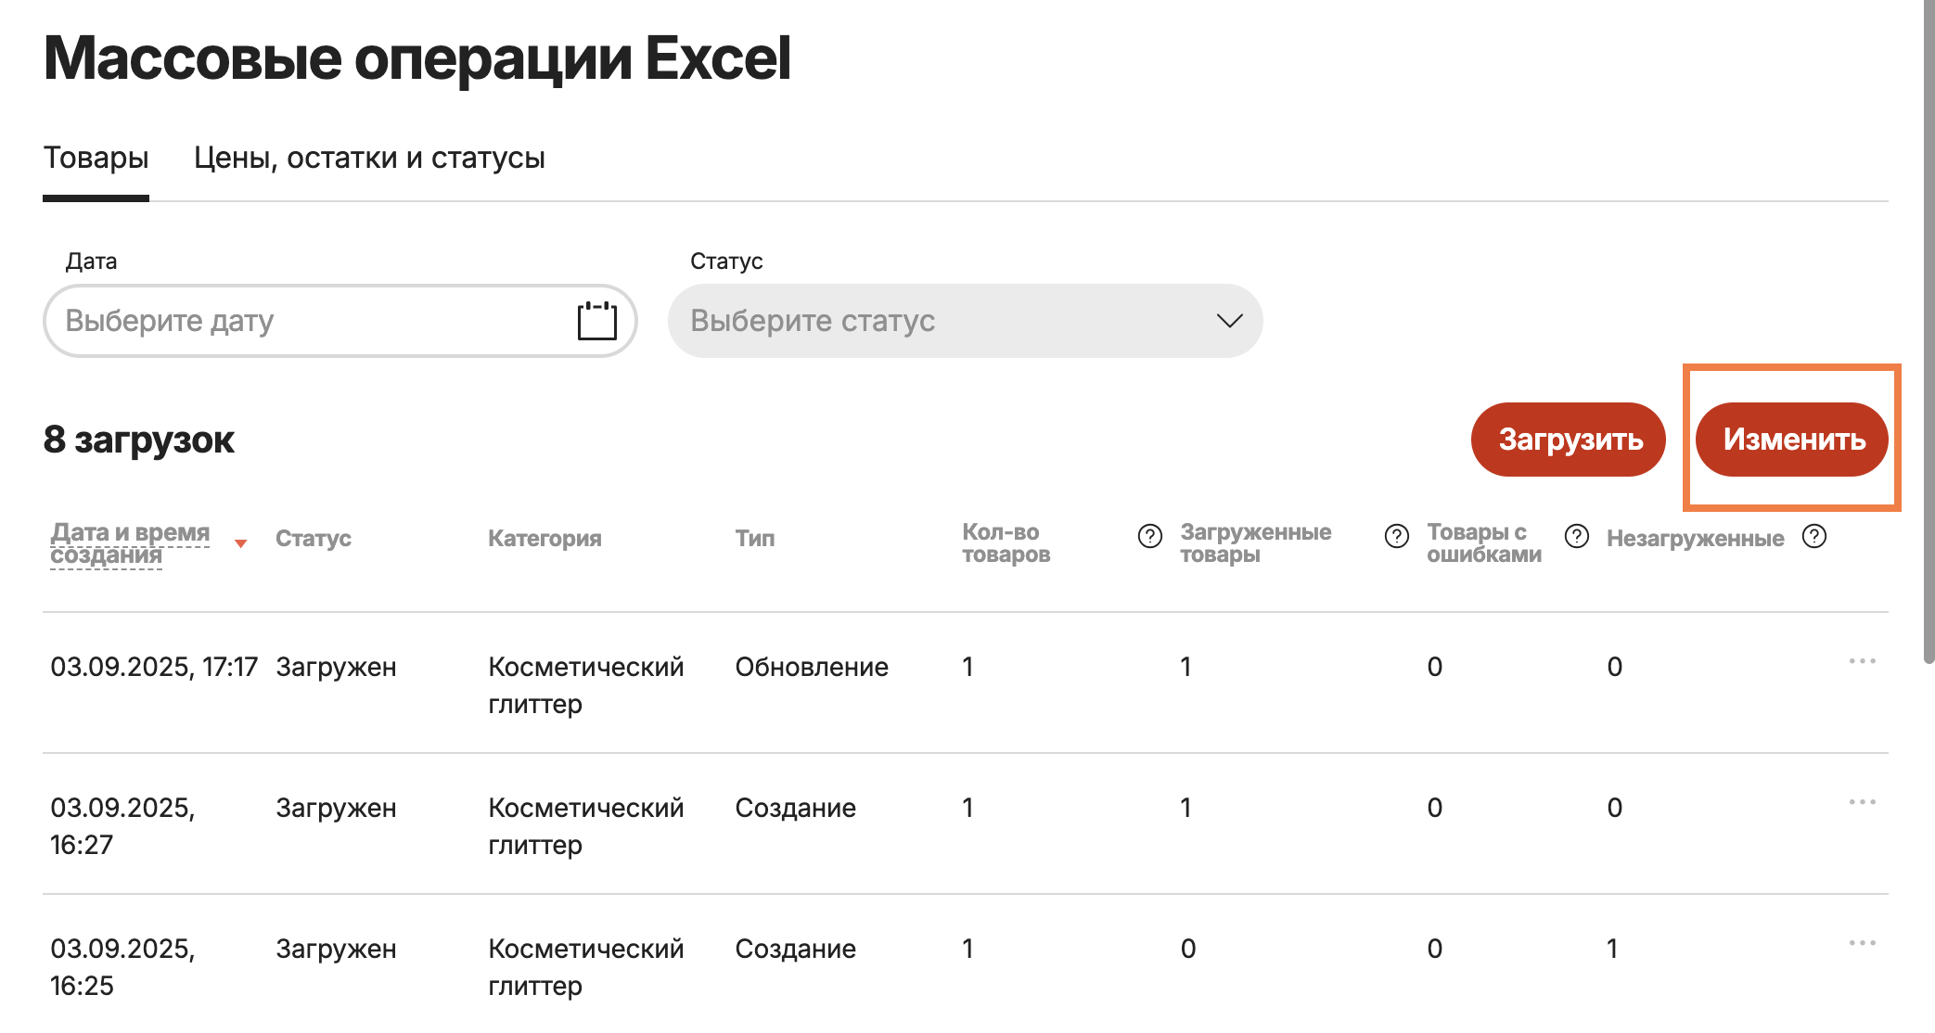Select the 03.09.2025, 17:17 date cell
Image resolution: width=1935 pixels, height=1033 pixels.
click(x=154, y=667)
